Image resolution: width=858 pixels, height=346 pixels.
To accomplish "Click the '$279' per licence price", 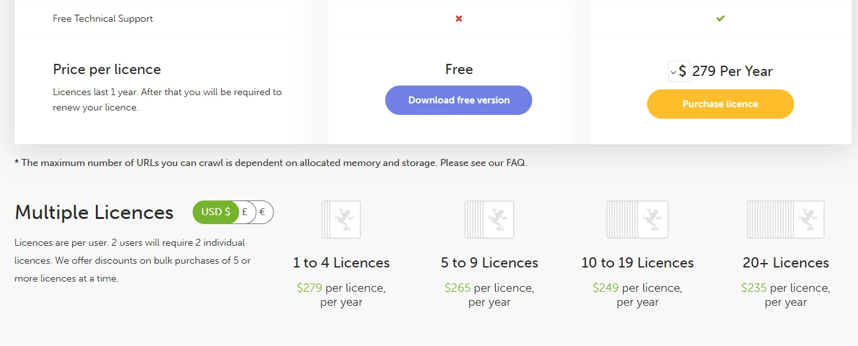I will 309,288.
